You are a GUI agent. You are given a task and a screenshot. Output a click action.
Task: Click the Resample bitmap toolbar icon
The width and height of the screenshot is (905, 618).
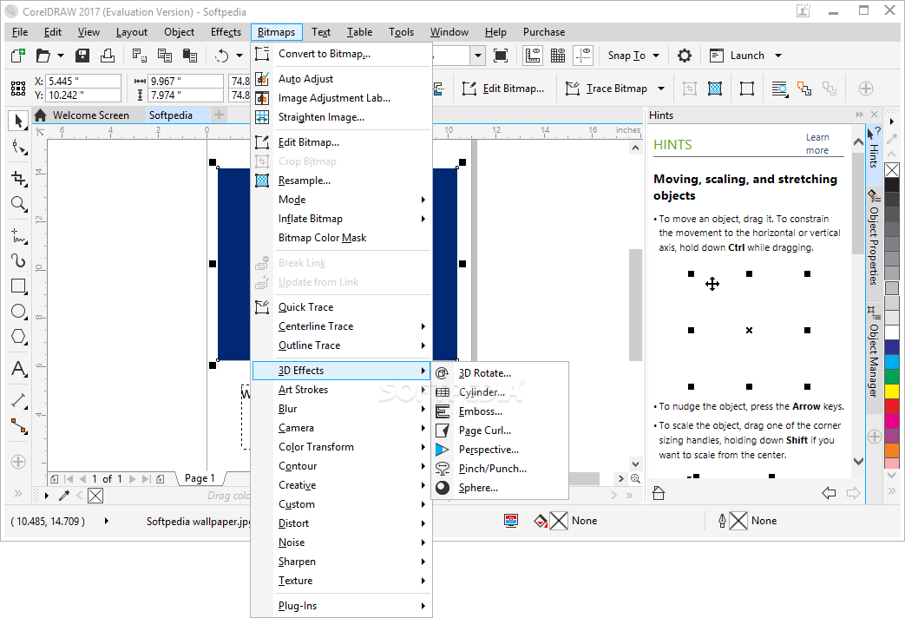[715, 89]
